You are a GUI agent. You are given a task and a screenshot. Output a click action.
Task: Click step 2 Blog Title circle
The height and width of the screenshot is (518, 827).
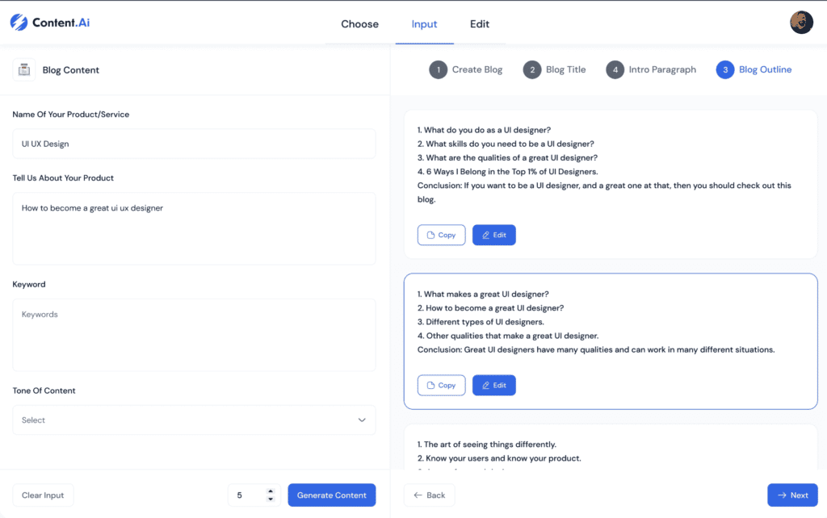pos(531,69)
